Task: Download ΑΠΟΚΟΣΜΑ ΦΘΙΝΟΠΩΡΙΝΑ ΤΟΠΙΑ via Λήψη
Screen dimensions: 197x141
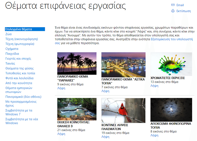Action: click(154, 135)
